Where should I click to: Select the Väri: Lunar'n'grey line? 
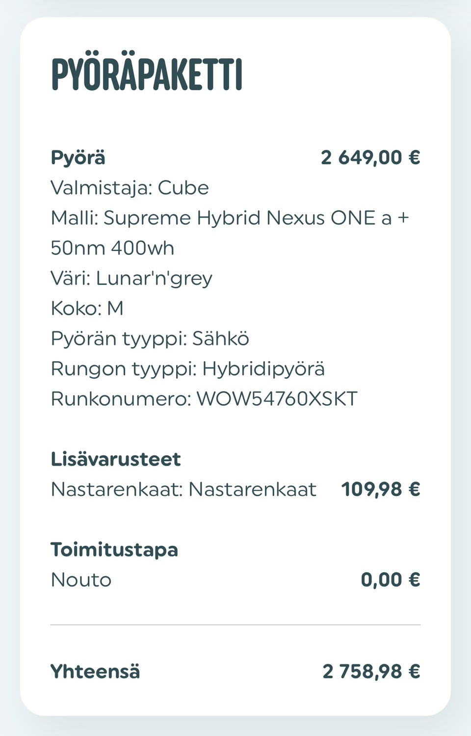131,278
